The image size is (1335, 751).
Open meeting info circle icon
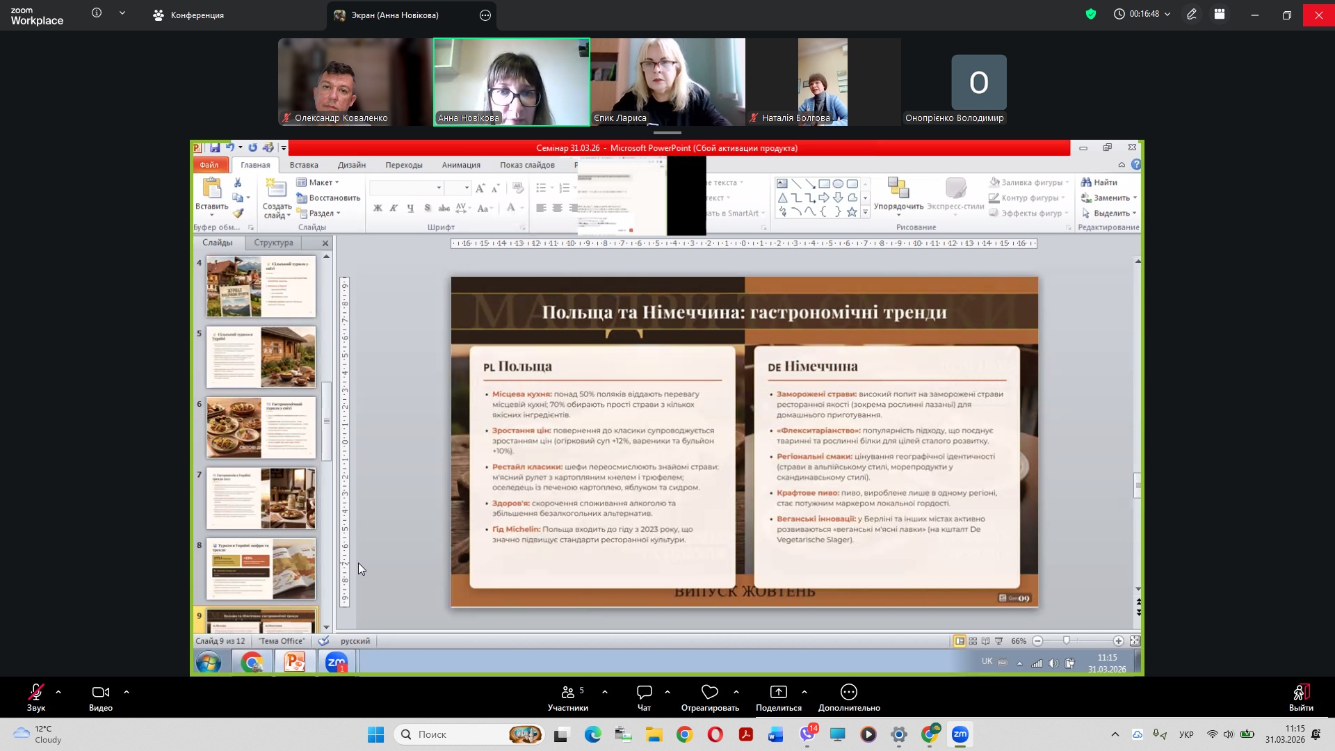(97, 13)
